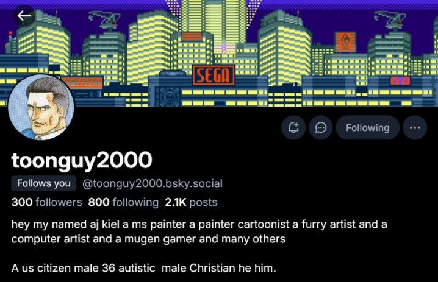Click the orange logo sign on banner building

(x=345, y=41)
